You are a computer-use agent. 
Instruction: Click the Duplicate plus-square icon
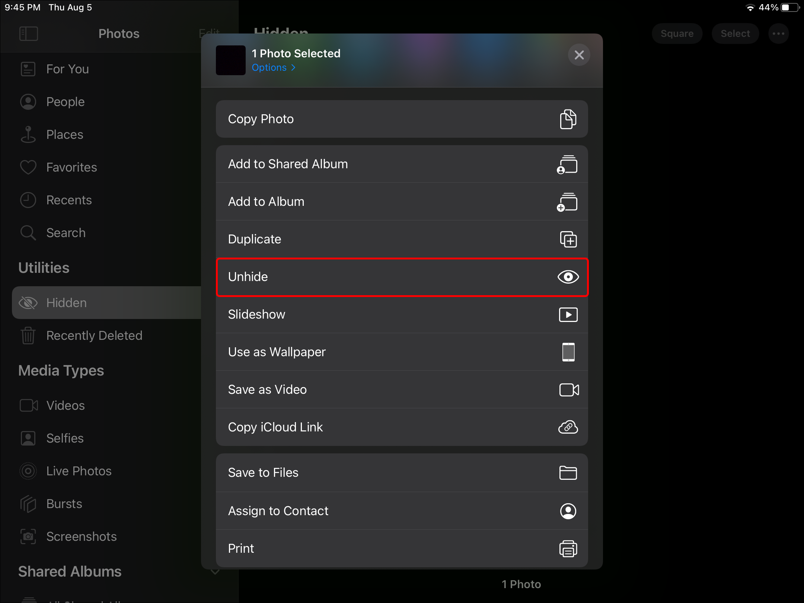point(568,239)
